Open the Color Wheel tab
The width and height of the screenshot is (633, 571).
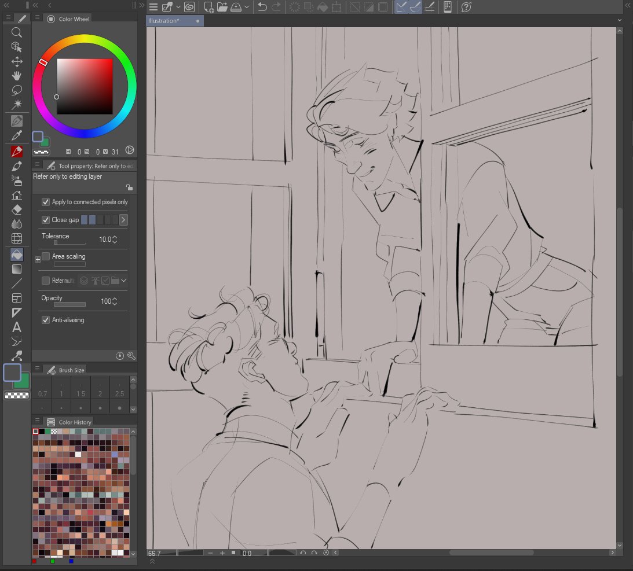pos(68,19)
